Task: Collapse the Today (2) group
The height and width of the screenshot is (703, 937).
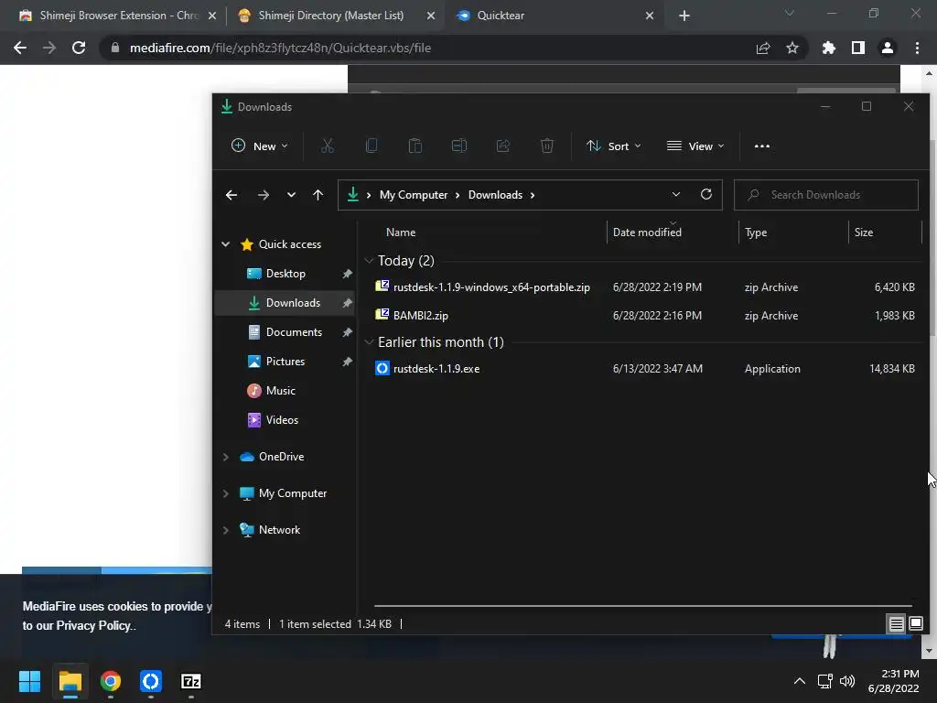Action: pyautogui.click(x=369, y=261)
